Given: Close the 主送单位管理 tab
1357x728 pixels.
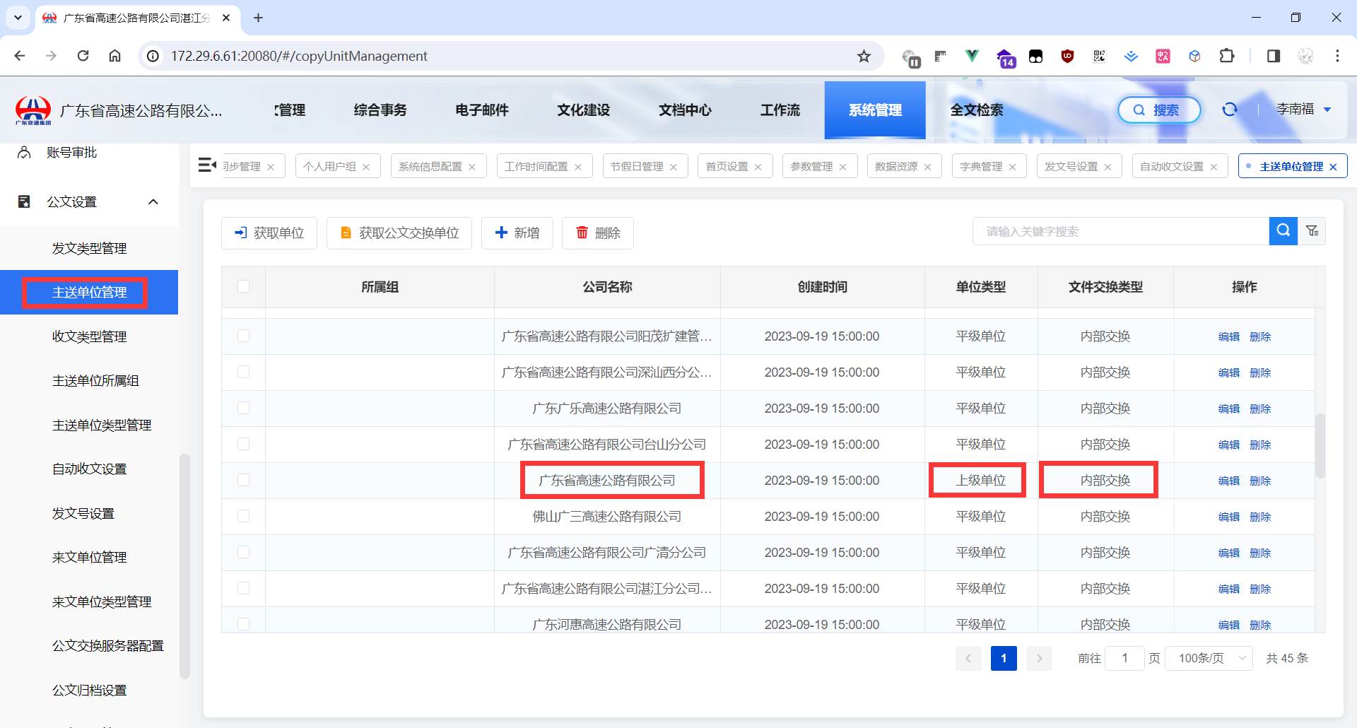Looking at the screenshot, I should coord(1334,167).
